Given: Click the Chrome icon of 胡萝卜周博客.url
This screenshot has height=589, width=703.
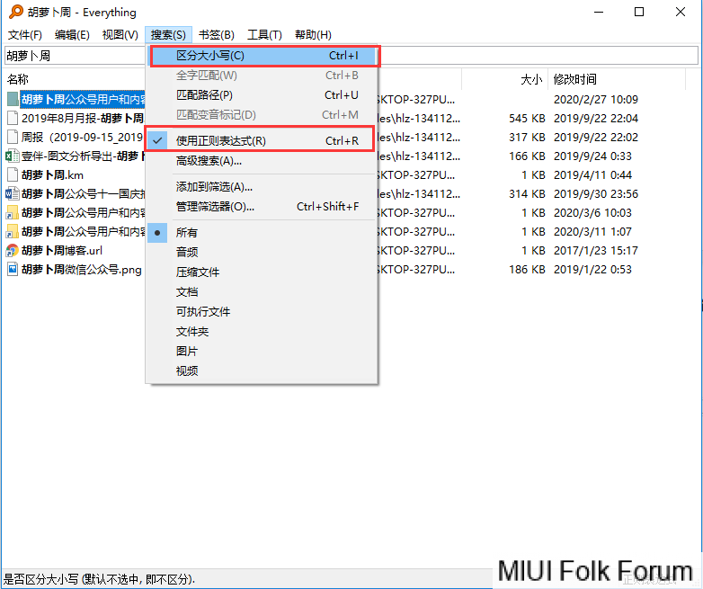Looking at the screenshot, I should [x=13, y=251].
